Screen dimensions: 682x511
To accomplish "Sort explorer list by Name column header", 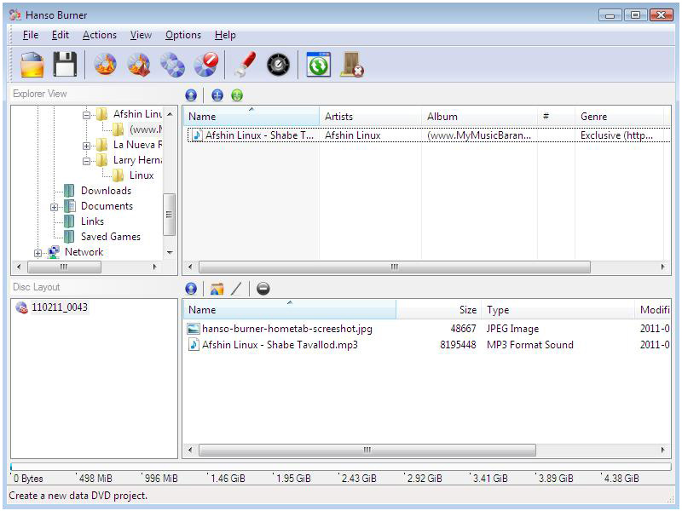I will tap(251, 116).
